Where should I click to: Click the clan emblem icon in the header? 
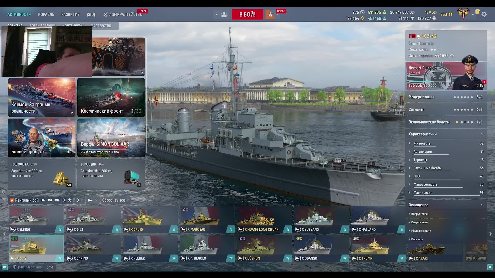(463, 14)
